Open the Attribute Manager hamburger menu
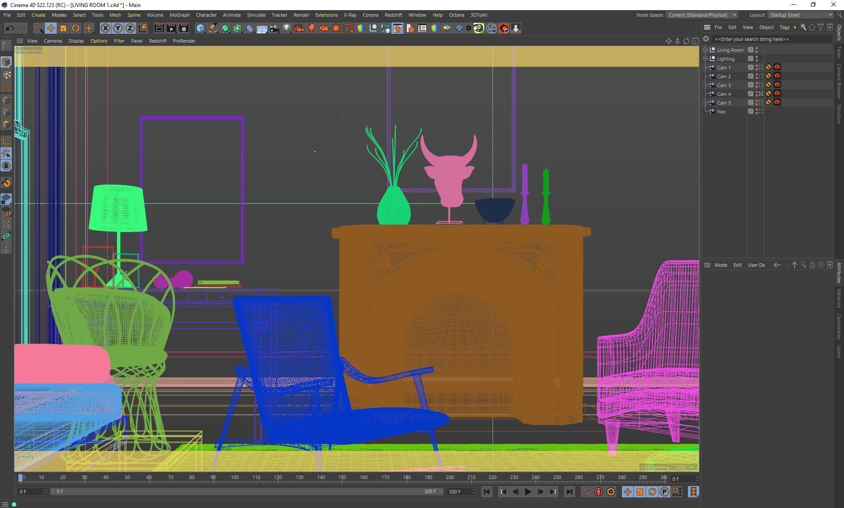Screen dimensions: 844x508 707,265
